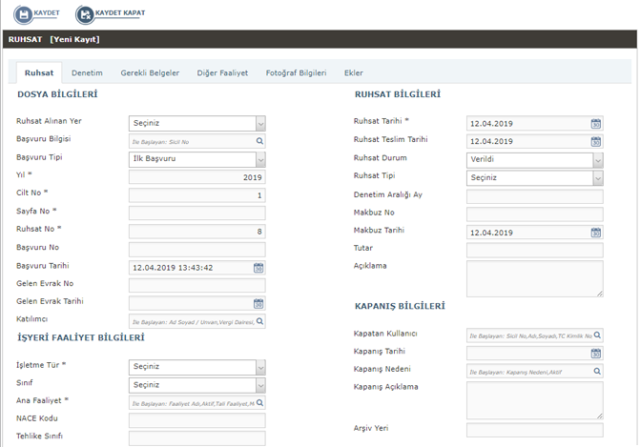This screenshot has width=640, height=447.
Task: Click search icon in Katılımcı field
Action: click(x=258, y=322)
